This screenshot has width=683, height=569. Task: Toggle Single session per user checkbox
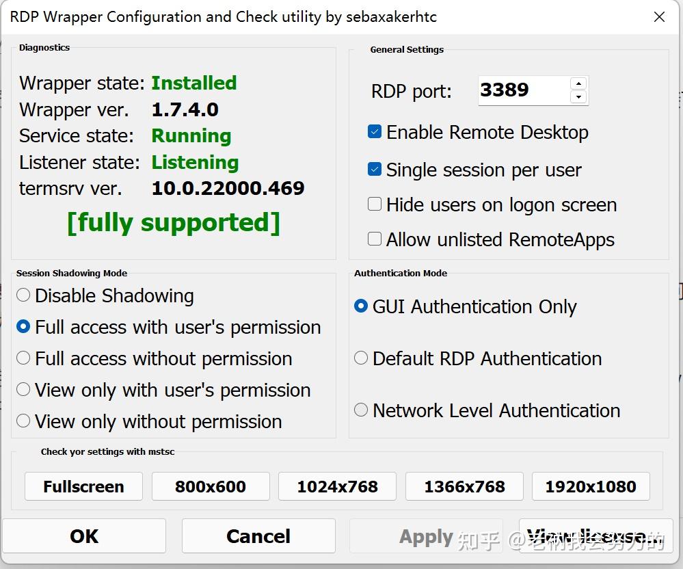coord(375,170)
